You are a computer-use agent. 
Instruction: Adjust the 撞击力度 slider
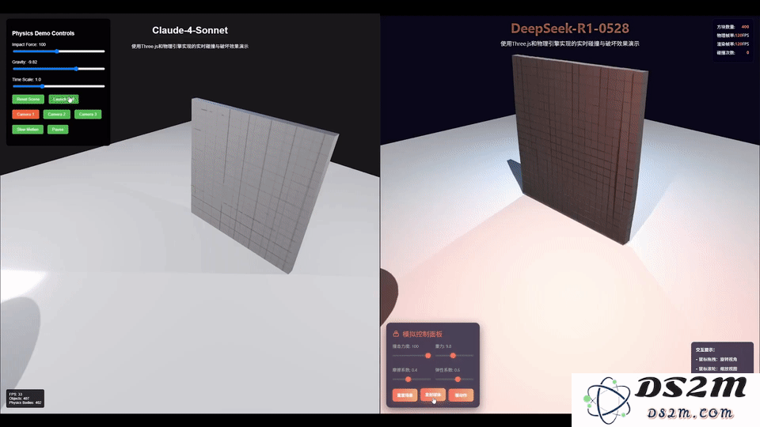coord(412,355)
